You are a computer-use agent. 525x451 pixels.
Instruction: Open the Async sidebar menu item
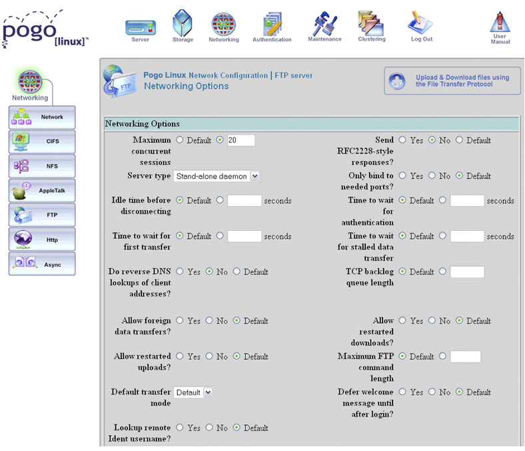(42, 264)
